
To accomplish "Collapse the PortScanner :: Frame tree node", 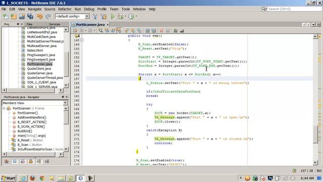I will tap(4, 108).
